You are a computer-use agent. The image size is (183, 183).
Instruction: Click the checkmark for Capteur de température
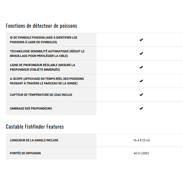pos(141,95)
